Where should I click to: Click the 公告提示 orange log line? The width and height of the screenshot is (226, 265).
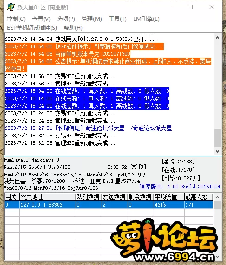(x=108, y=65)
